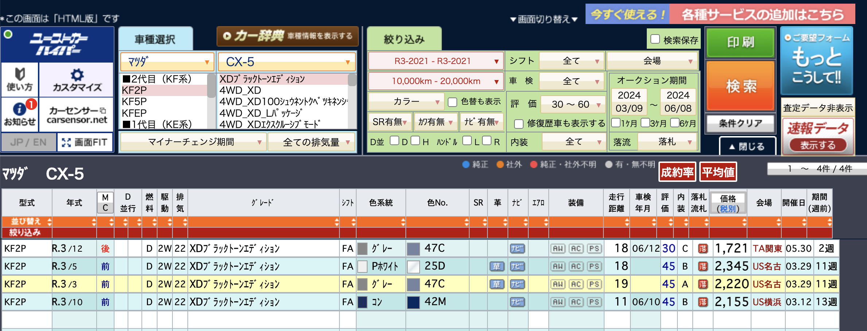867x331 pixels.
Task: Open the マツダ maker dropdown
Action: [x=167, y=62]
